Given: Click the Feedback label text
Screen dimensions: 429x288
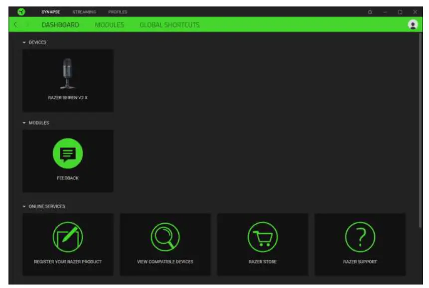Looking at the screenshot, I should click(68, 178).
